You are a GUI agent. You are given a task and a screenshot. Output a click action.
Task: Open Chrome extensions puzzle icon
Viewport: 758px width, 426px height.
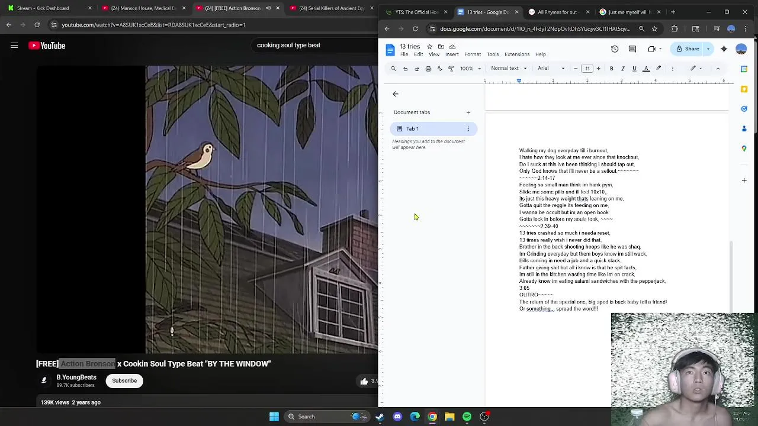pos(675,28)
